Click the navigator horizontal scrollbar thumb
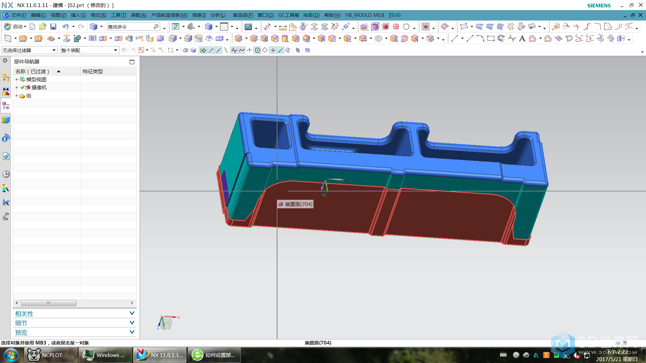Viewport: 646px width, 363px height. click(x=48, y=303)
